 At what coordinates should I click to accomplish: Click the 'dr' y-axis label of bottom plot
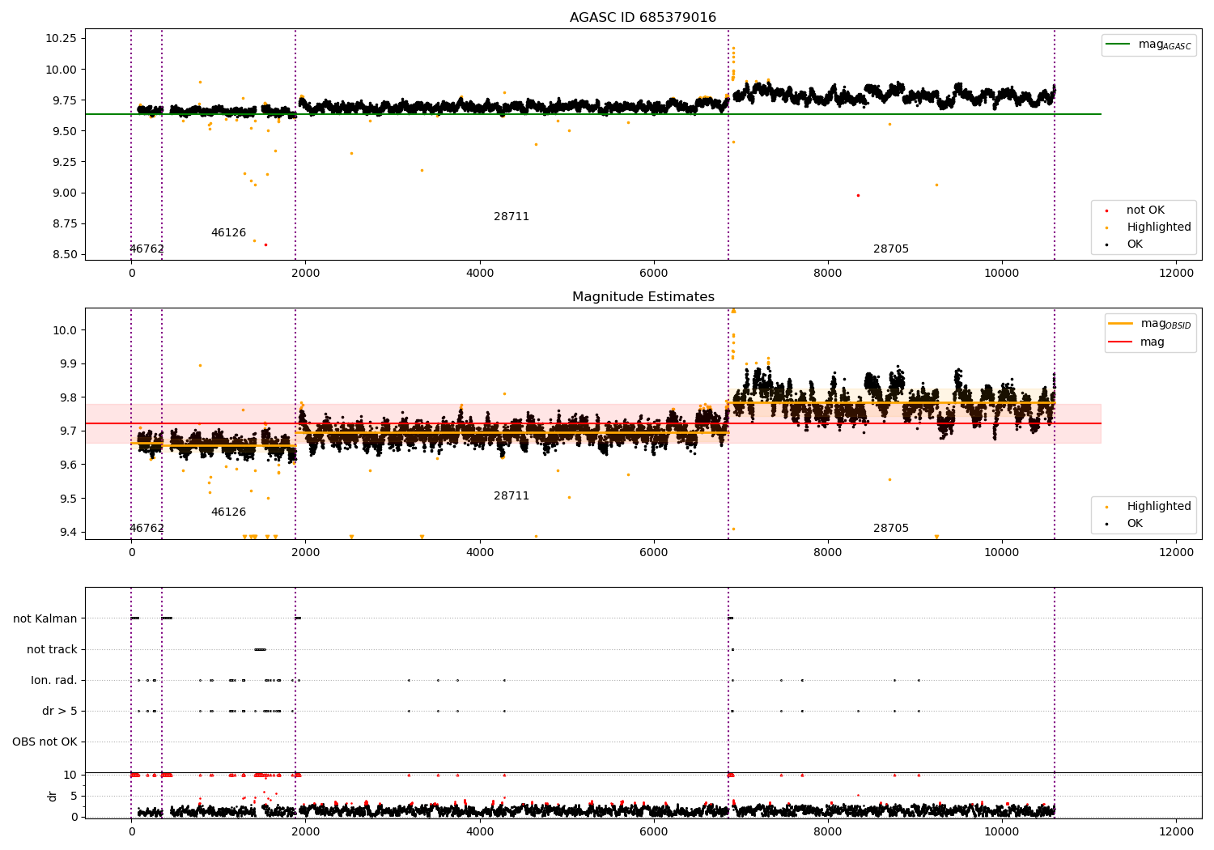53,796
